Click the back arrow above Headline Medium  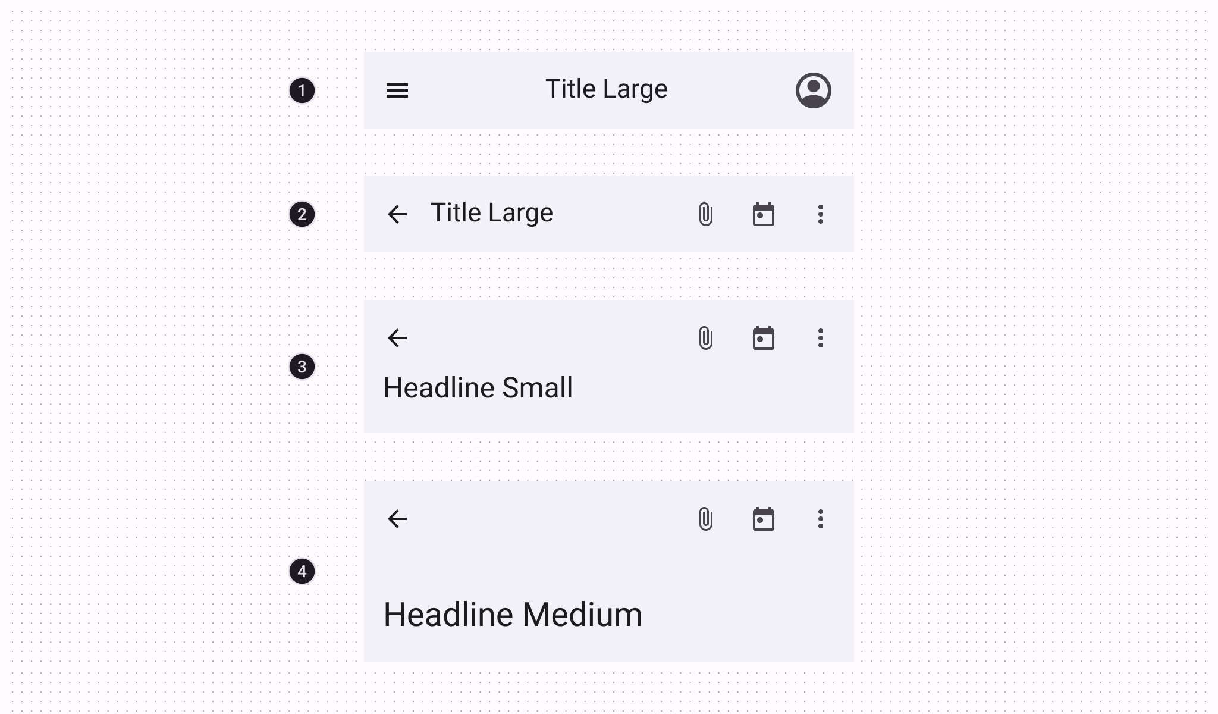click(x=397, y=518)
